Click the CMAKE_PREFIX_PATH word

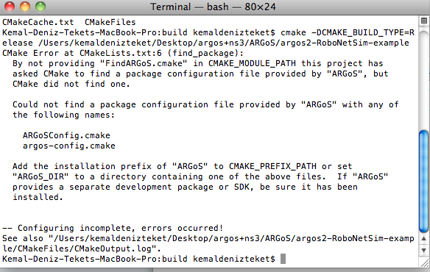(272, 166)
